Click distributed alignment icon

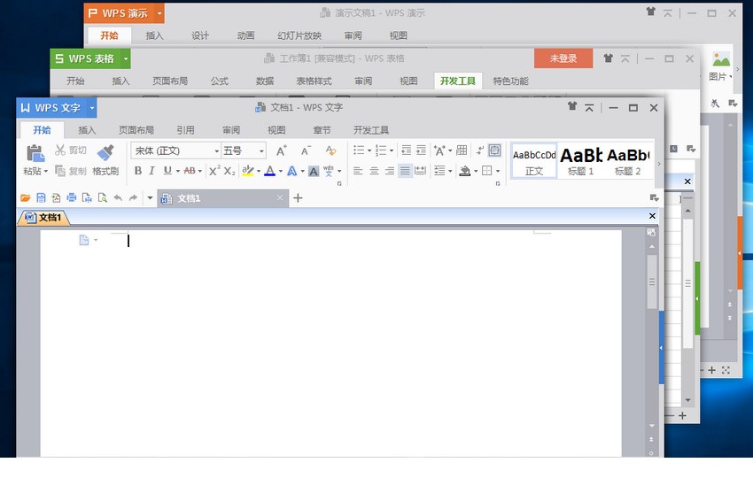click(420, 170)
